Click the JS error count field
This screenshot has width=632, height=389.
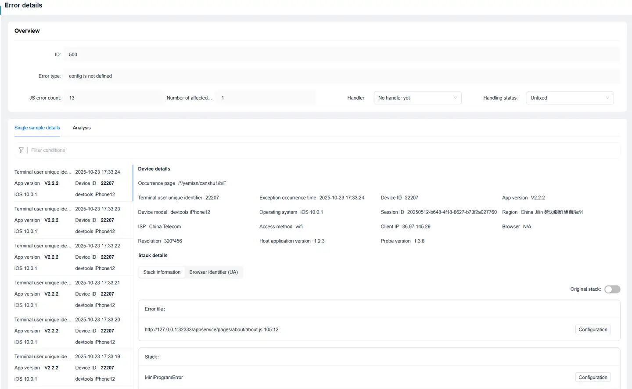[113, 98]
